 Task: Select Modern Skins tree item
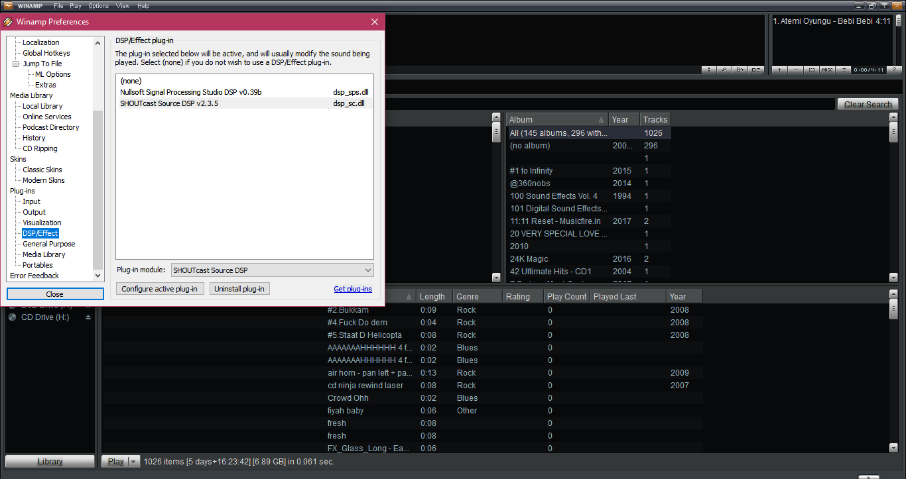click(44, 180)
